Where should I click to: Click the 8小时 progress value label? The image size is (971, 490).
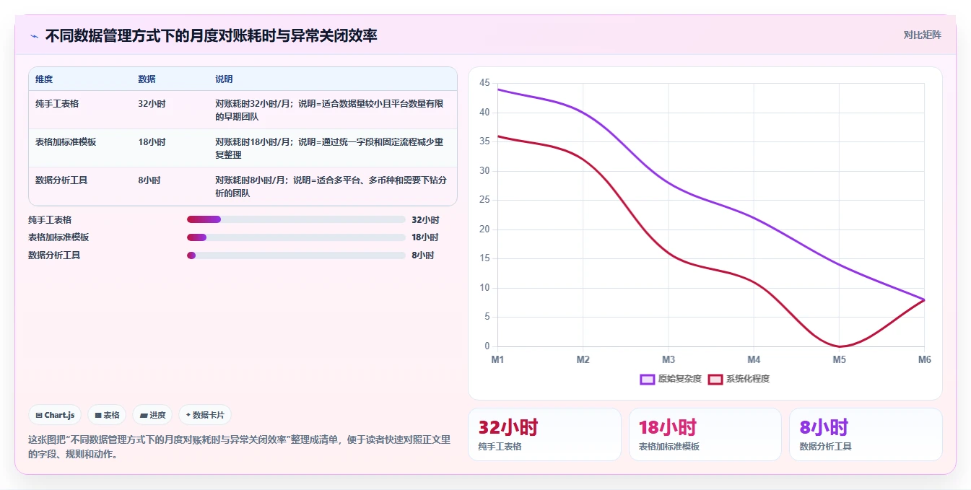click(x=423, y=255)
